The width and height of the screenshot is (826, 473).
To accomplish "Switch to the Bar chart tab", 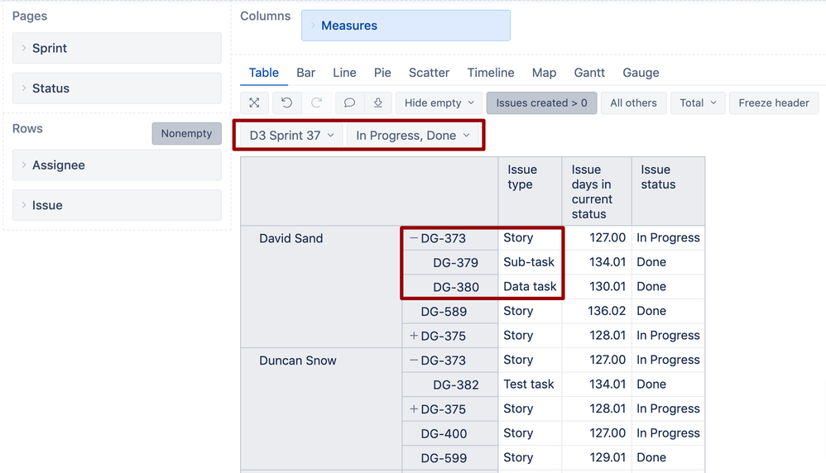I will click(305, 73).
